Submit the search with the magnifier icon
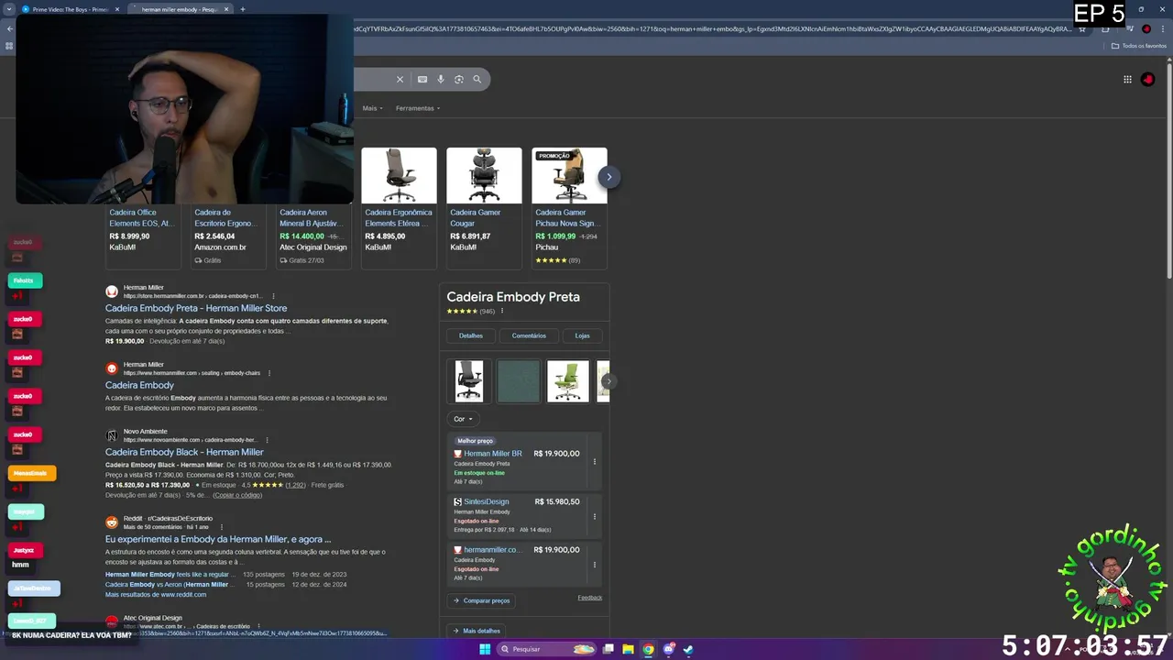Viewport: 1173px width, 660px height. click(x=477, y=80)
